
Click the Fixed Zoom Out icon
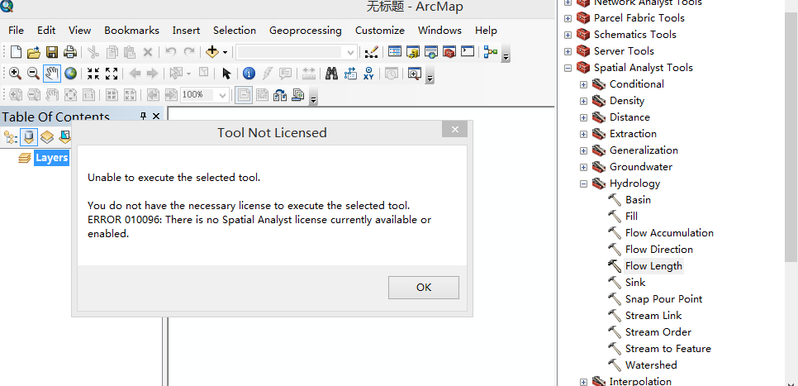pyautogui.click(x=112, y=74)
